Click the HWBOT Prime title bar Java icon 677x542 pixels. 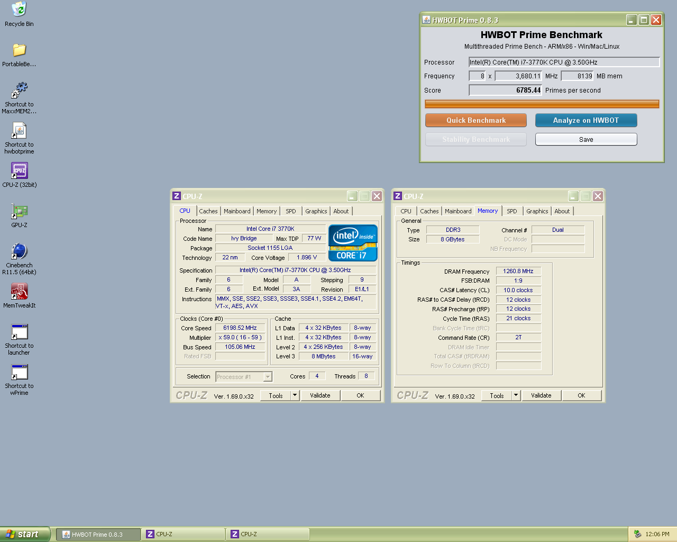426,20
